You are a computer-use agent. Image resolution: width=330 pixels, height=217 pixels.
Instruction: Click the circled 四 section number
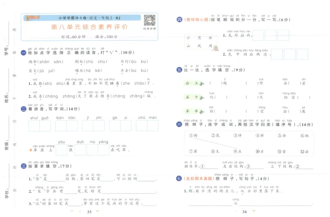179,20
